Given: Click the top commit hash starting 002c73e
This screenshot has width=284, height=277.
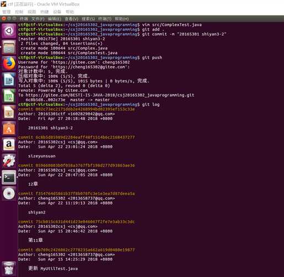Looking at the screenshot, I should [x=85, y=109].
